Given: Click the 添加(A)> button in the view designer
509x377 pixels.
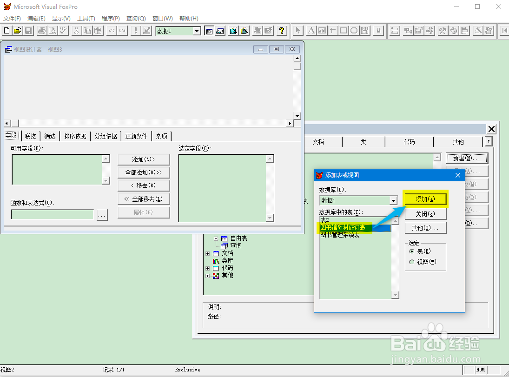Looking at the screenshot, I should [x=144, y=159].
